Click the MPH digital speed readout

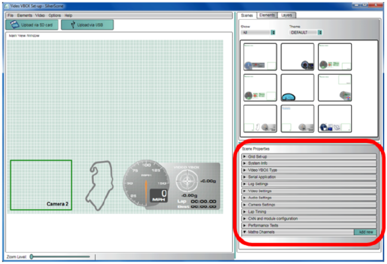[x=158, y=196]
